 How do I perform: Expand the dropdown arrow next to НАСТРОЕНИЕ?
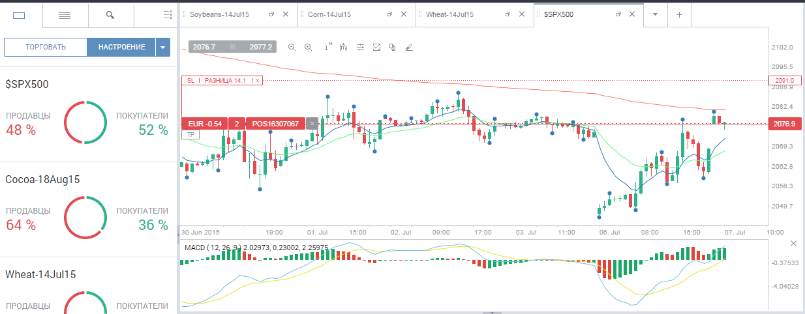163,47
